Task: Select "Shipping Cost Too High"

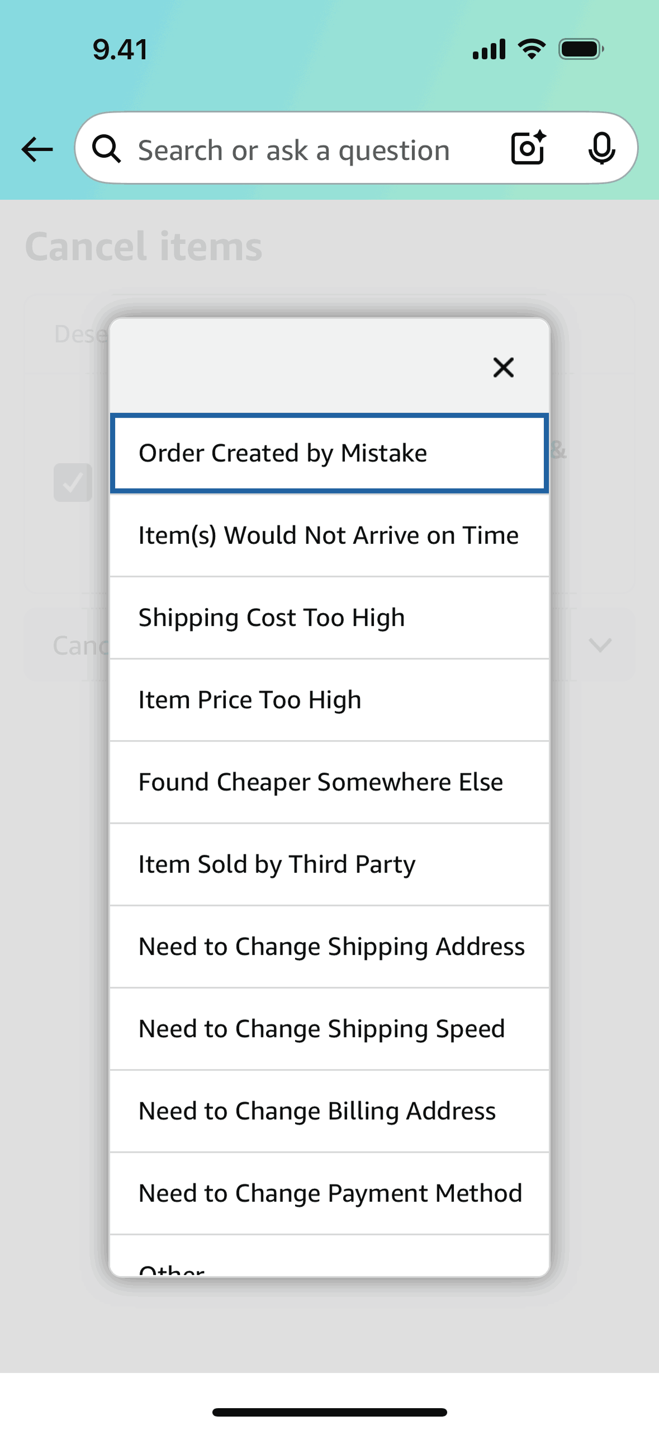Action: tap(329, 617)
